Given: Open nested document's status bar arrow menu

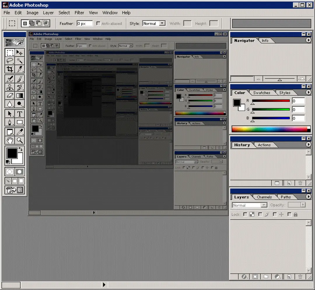Looking at the screenshot, I should point(94,212).
